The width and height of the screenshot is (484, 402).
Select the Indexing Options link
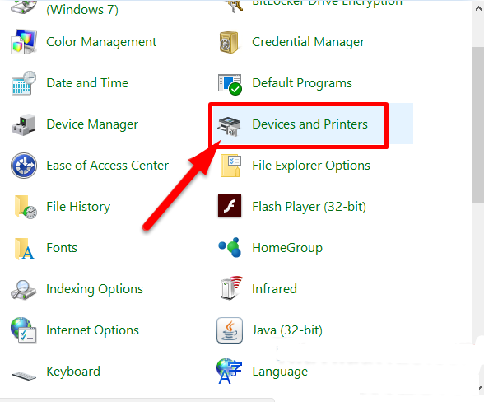point(95,289)
